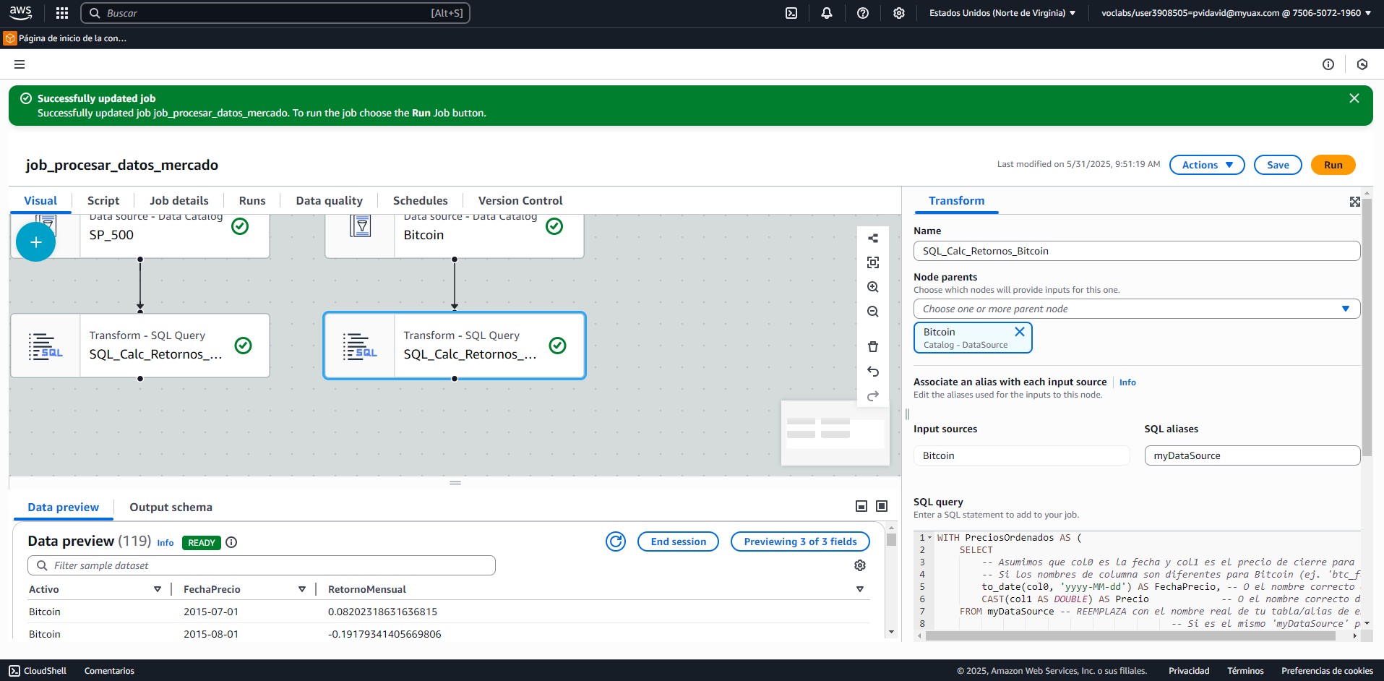Screen dimensions: 1384x681
Task: Click Previewing 3 of 3 fields button
Action: [x=800, y=541]
